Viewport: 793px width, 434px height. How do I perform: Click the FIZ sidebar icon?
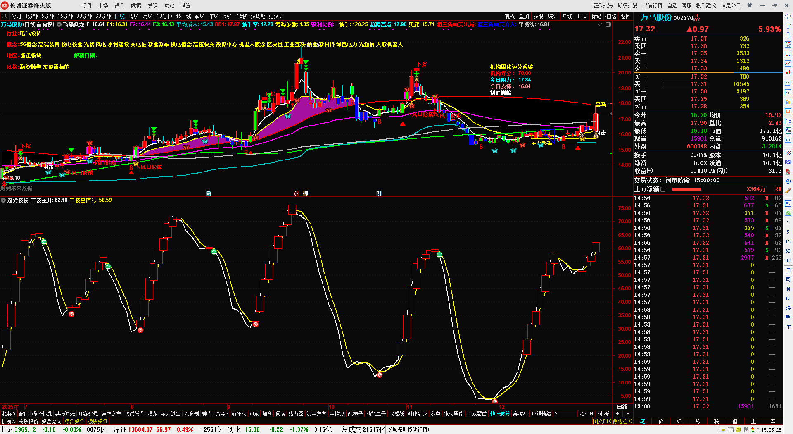[x=788, y=121]
